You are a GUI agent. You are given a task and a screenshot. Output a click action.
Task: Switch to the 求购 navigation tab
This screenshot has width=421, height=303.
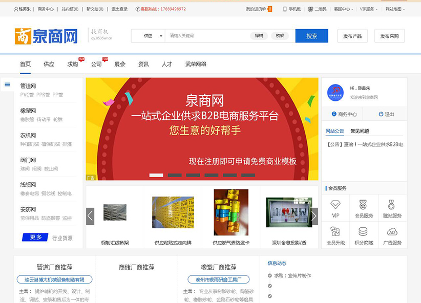[74, 63]
